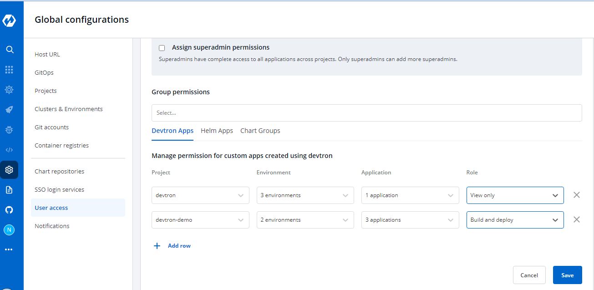Remove the devtron-demo permission row
The height and width of the screenshot is (290, 594).
pos(576,220)
